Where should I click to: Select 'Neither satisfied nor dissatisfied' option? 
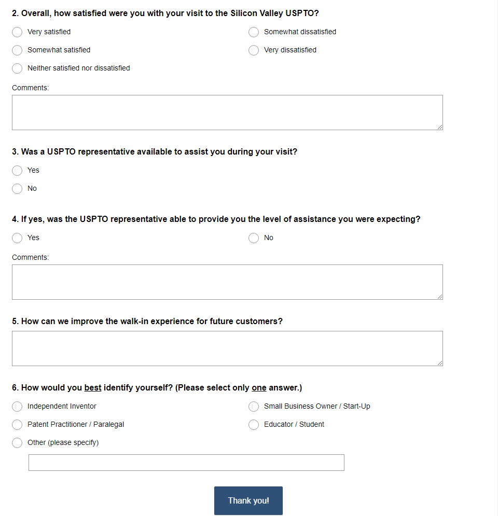click(x=17, y=68)
